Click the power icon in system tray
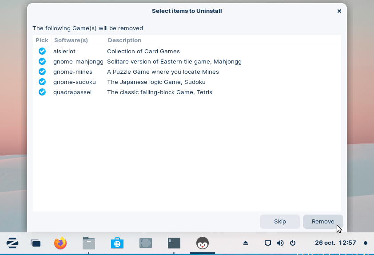This screenshot has width=374, height=255. click(x=293, y=243)
